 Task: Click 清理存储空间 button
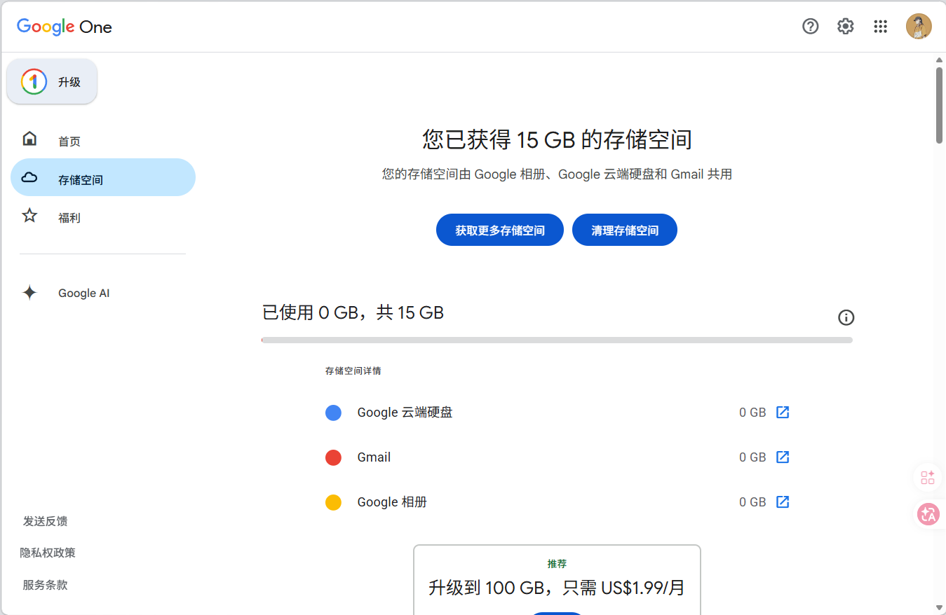(625, 230)
